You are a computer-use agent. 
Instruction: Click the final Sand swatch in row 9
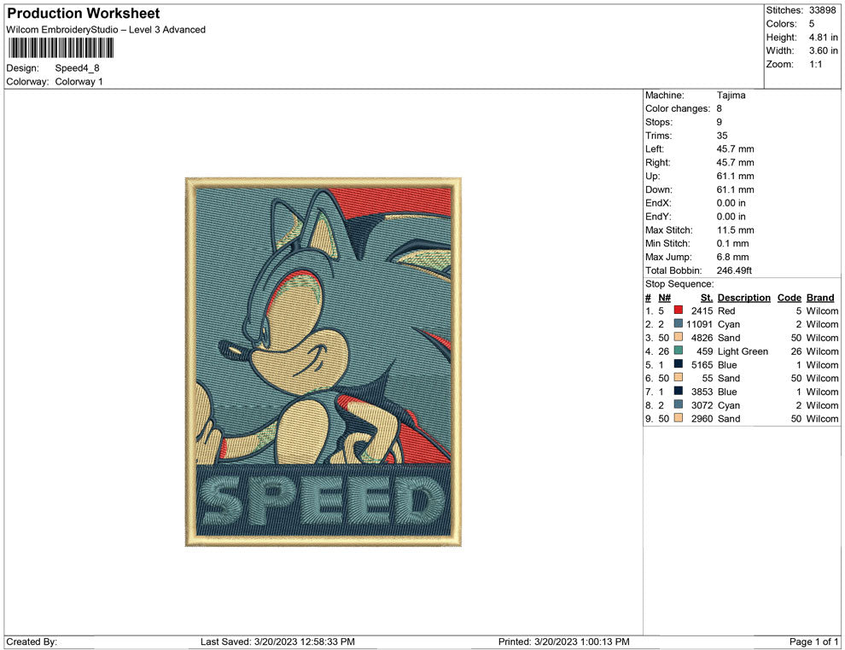(x=678, y=419)
